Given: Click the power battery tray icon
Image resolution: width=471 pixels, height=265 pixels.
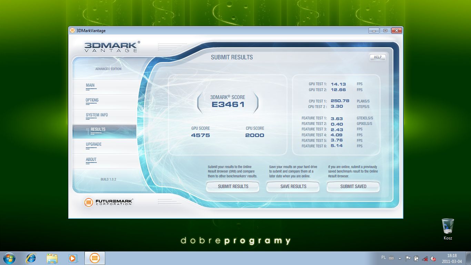Looking at the screenshot, I should point(417,258).
